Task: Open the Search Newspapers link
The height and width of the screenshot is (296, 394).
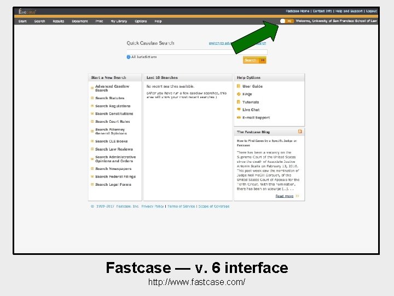Action: (113, 169)
